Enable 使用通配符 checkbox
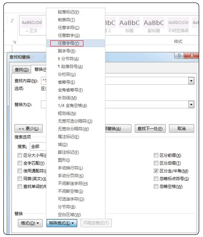Screen dimensions: 203x237 coord(20,171)
